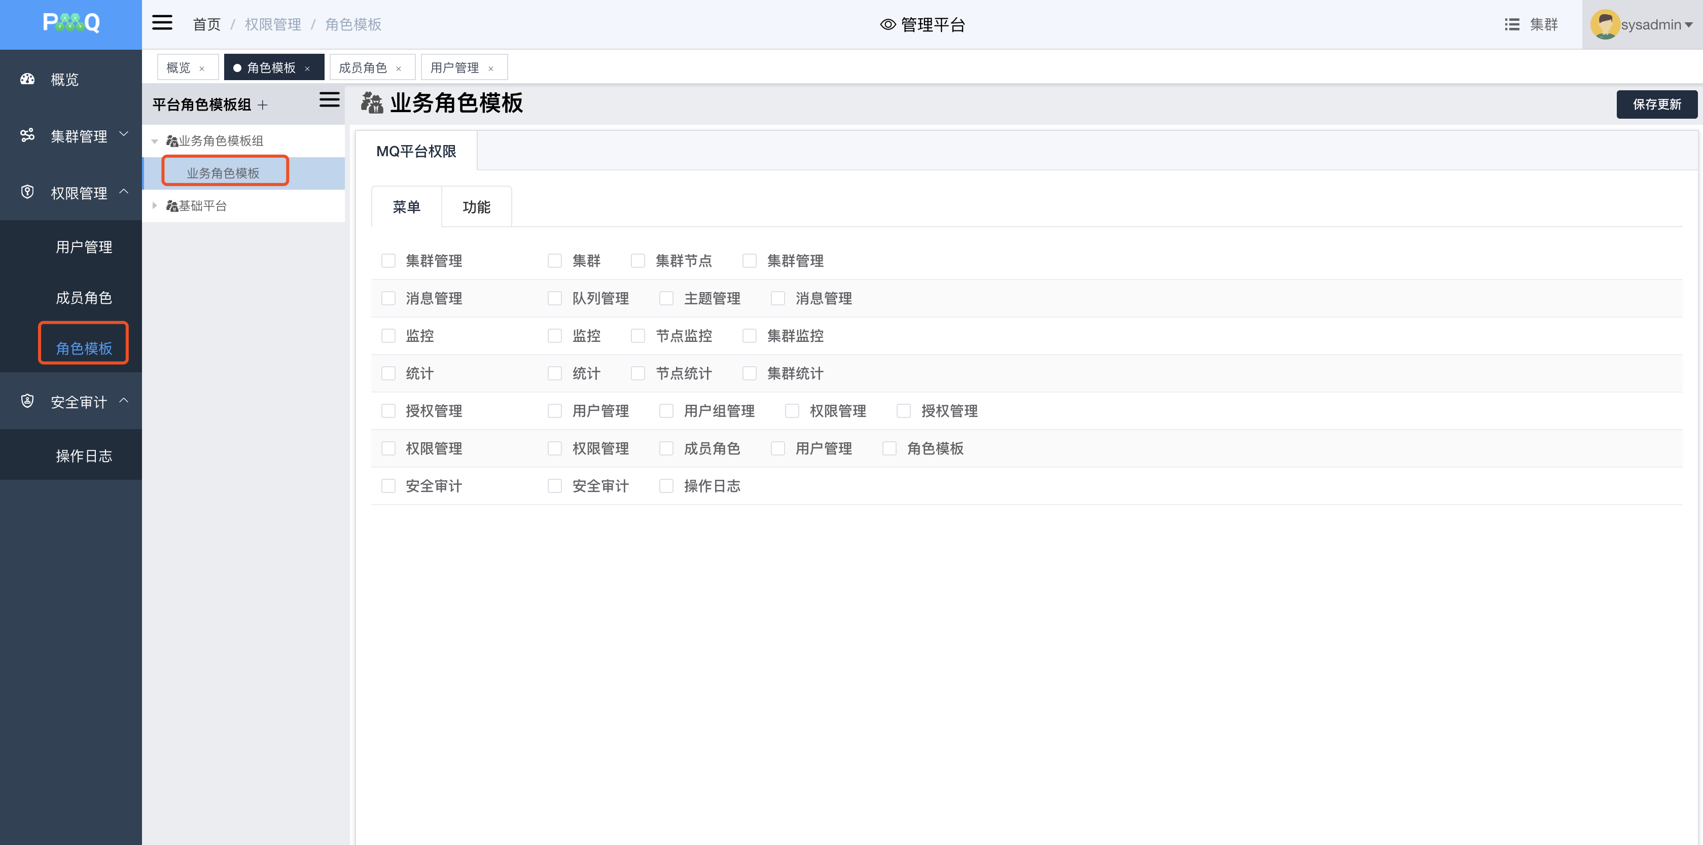The width and height of the screenshot is (1703, 845).
Task: Toggle the template group panel list icon
Action: click(329, 100)
